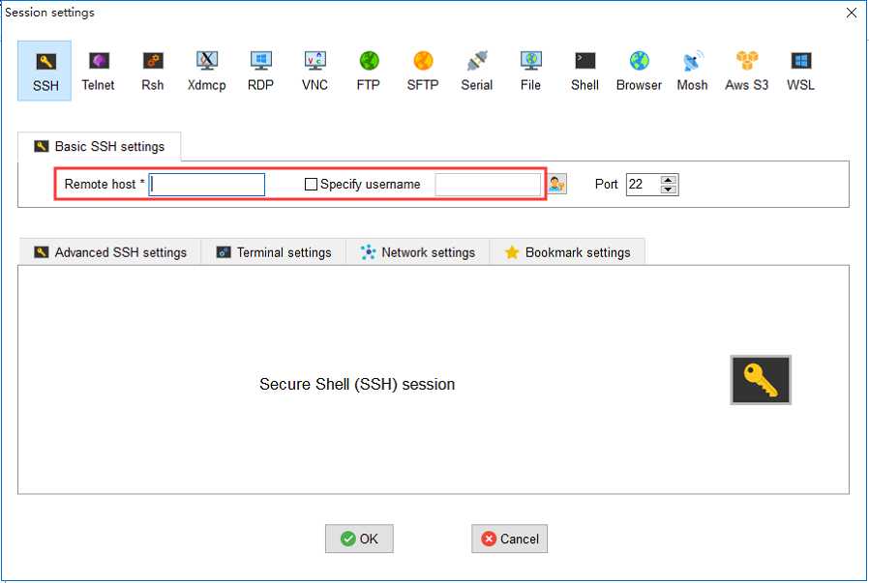Screen dimensions: 869x583
Task: Open the Basic SSH settings tab
Action: [100, 146]
